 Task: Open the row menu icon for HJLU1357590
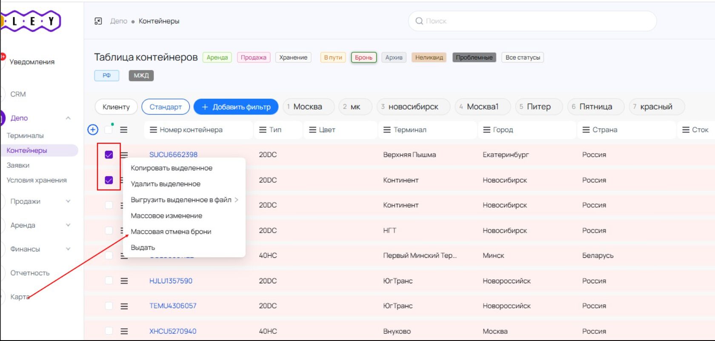[x=124, y=281]
